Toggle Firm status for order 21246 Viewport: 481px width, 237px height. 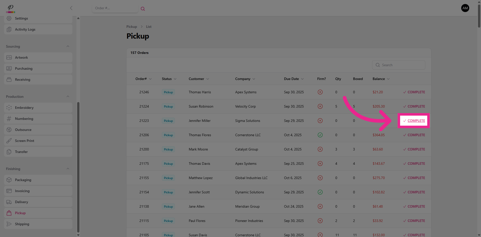click(x=320, y=92)
